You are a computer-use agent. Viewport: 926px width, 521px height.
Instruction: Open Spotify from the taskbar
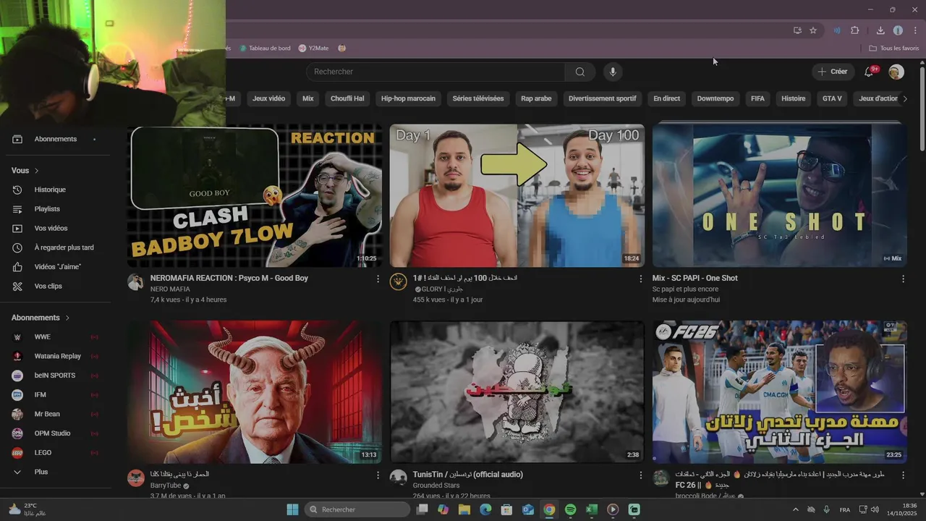[x=570, y=509]
